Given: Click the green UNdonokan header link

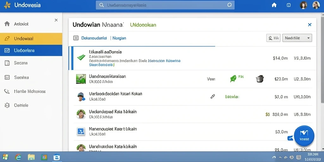Looking at the screenshot, I should point(143,25).
